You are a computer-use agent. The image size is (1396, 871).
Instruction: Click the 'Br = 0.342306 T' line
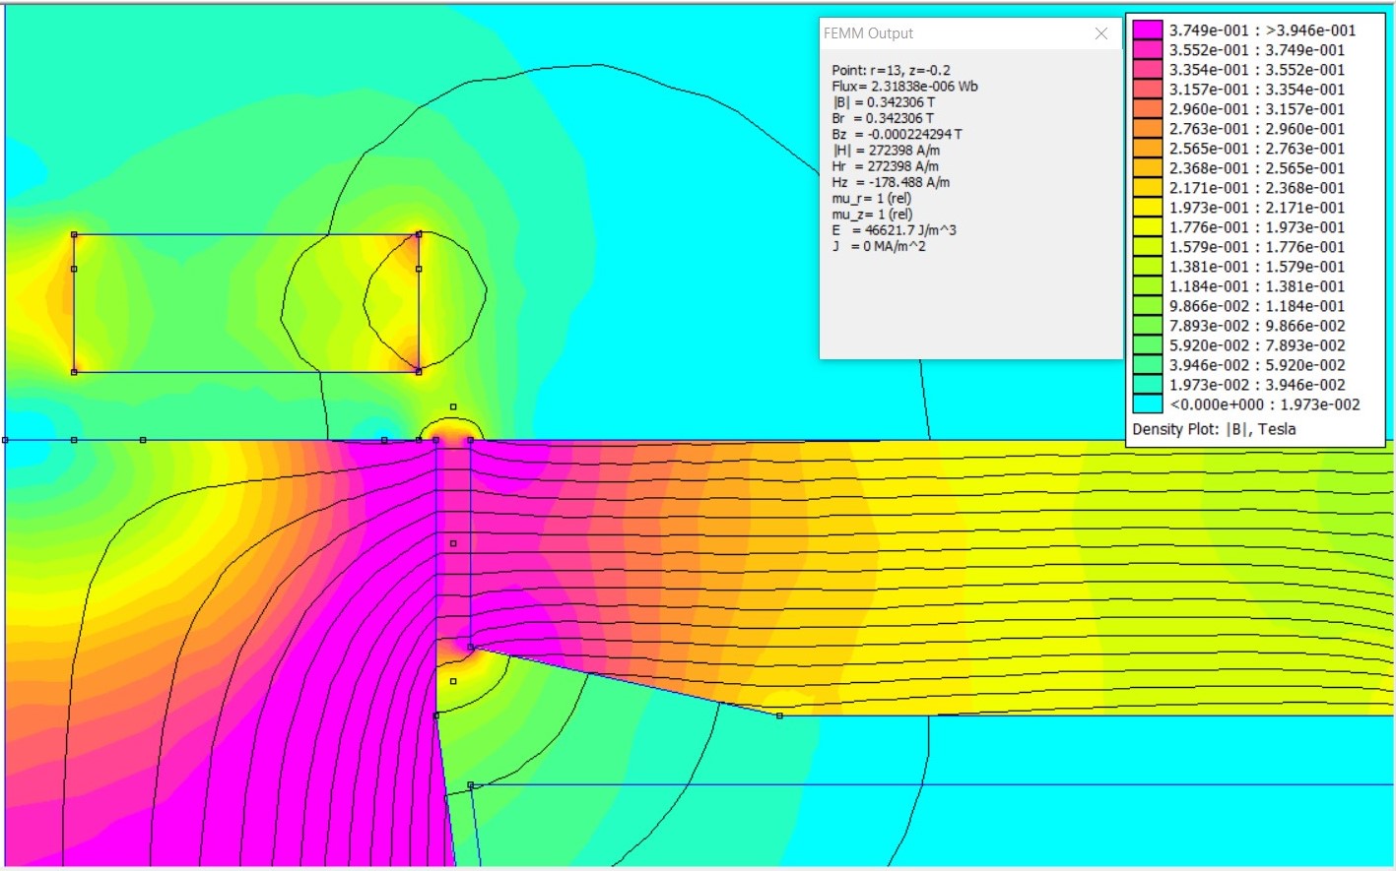click(883, 118)
